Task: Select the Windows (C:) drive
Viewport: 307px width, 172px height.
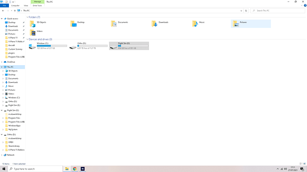Action: pos(48,46)
